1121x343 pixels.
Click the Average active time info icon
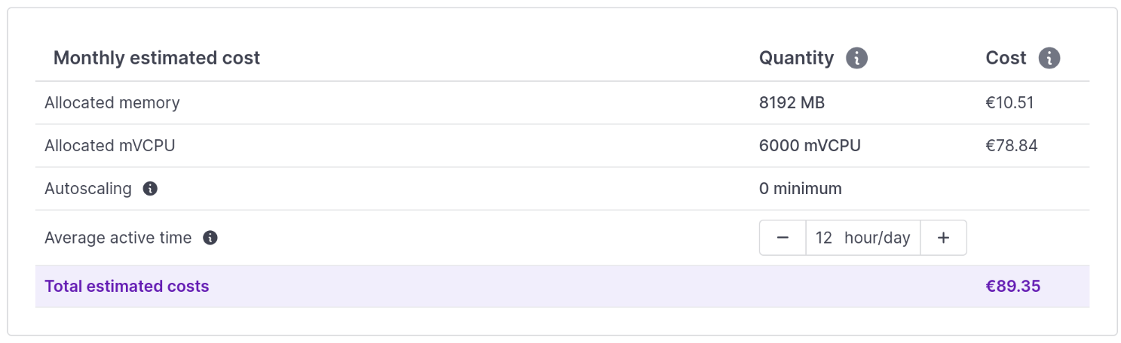coord(210,238)
